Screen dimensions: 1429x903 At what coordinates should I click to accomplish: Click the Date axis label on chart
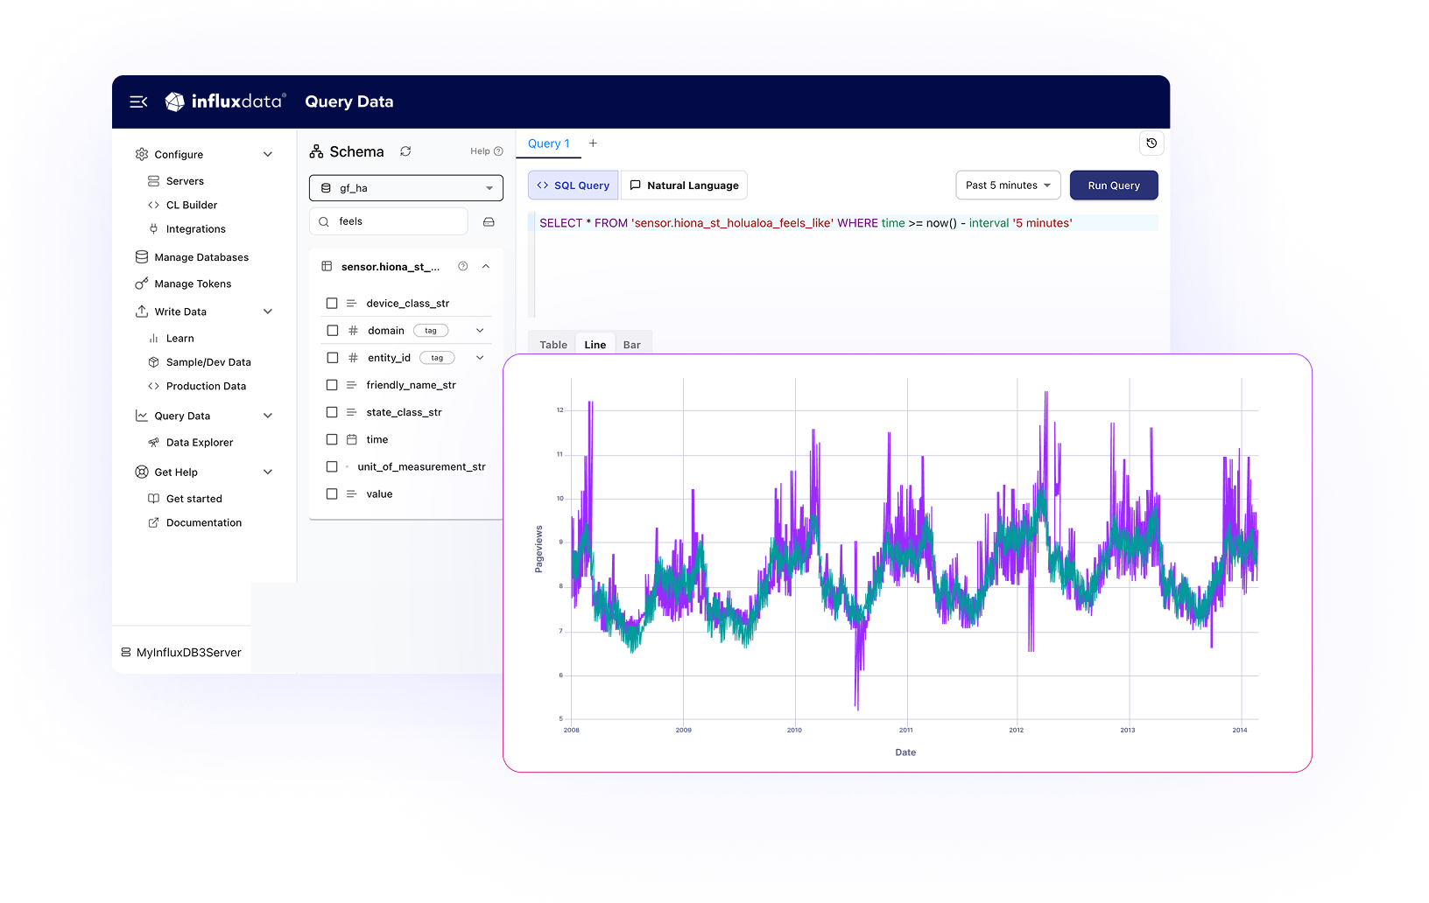[x=905, y=752]
